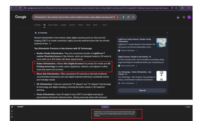
Task: Switch to Videos tab
Action: [x=80, y=25]
